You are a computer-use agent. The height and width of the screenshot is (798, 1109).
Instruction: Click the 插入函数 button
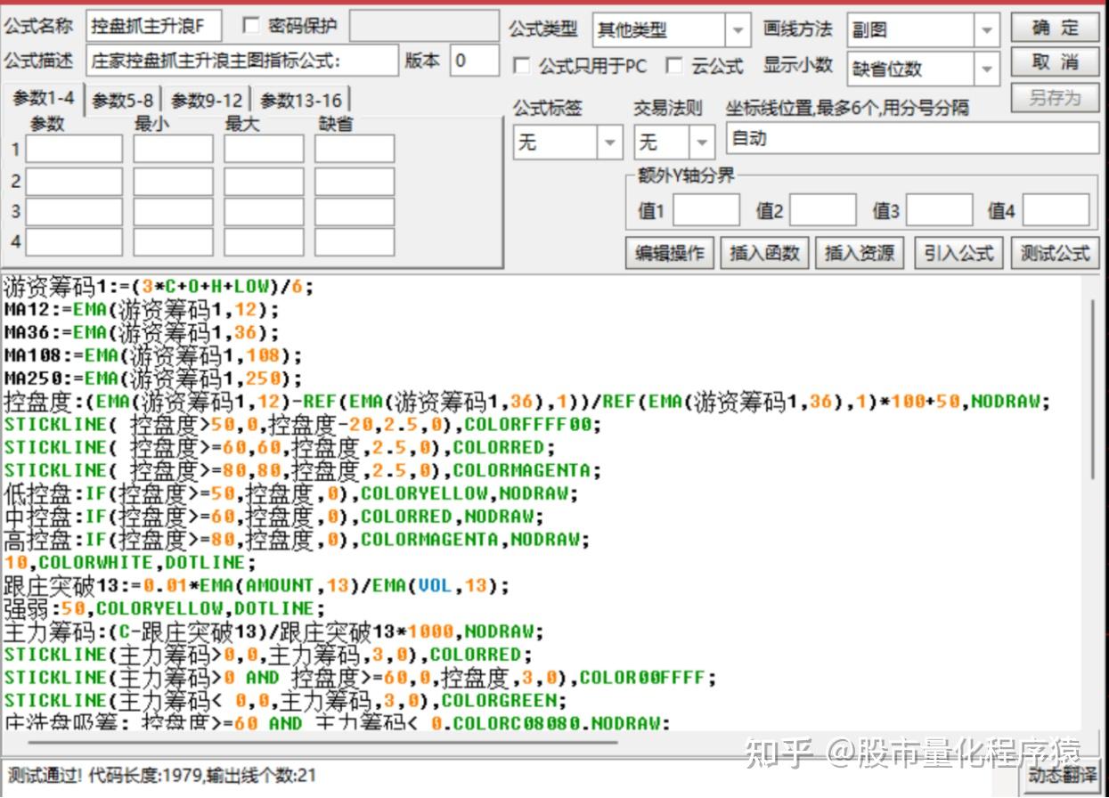765,253
